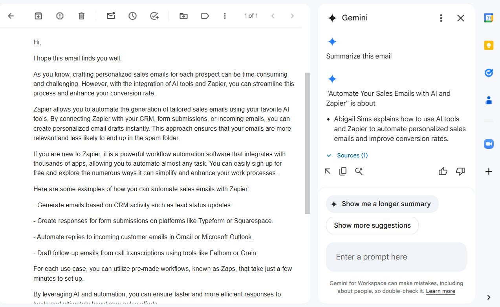Image resolution: width=500 pixels, height=307 pixels.
Task: Mark the email as unread
Action: [111, 16]
